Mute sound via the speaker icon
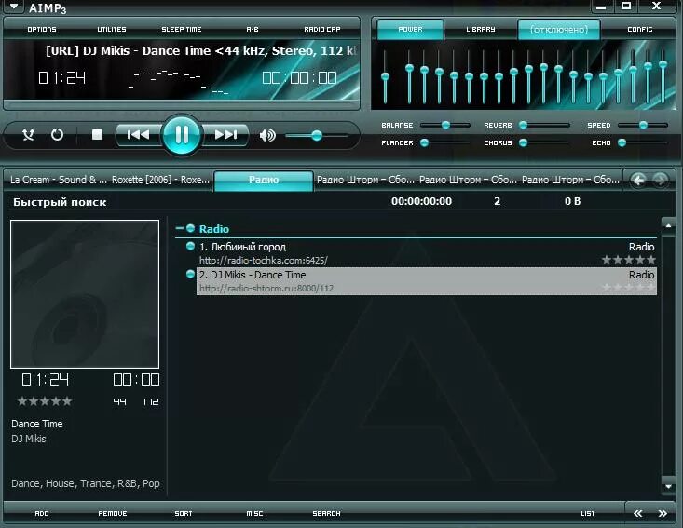 267,135
